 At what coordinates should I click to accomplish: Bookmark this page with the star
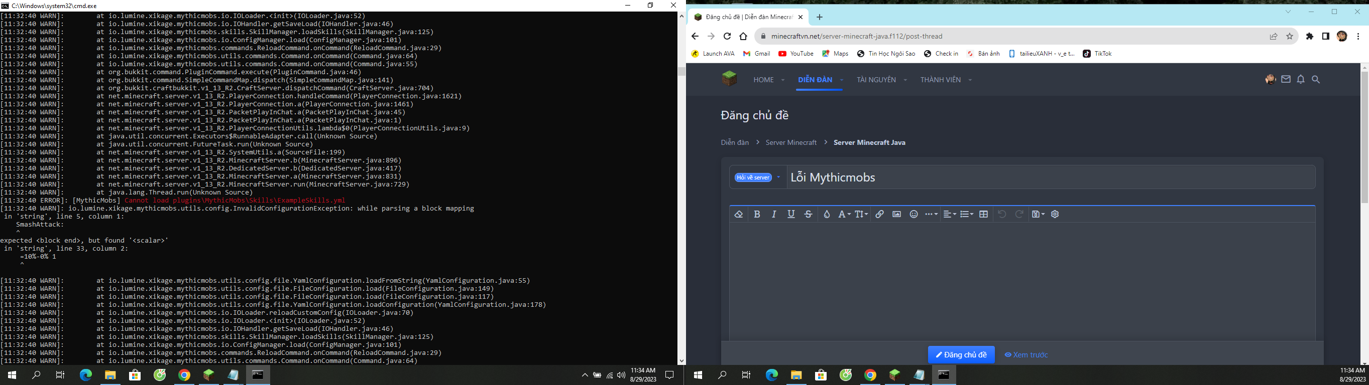coord(1290,36)
